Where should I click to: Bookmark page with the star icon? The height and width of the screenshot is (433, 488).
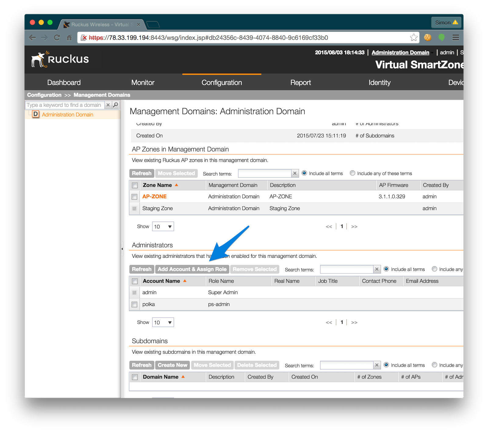click(x=414, y=37)
